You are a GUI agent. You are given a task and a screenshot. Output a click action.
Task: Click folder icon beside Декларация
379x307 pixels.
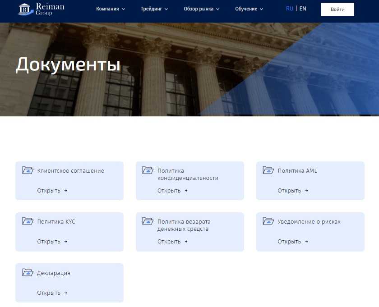pos(28,273)
